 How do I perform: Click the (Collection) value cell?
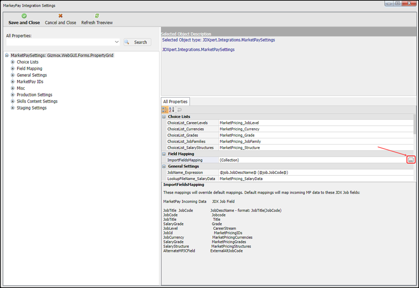[x=313, y=160]
